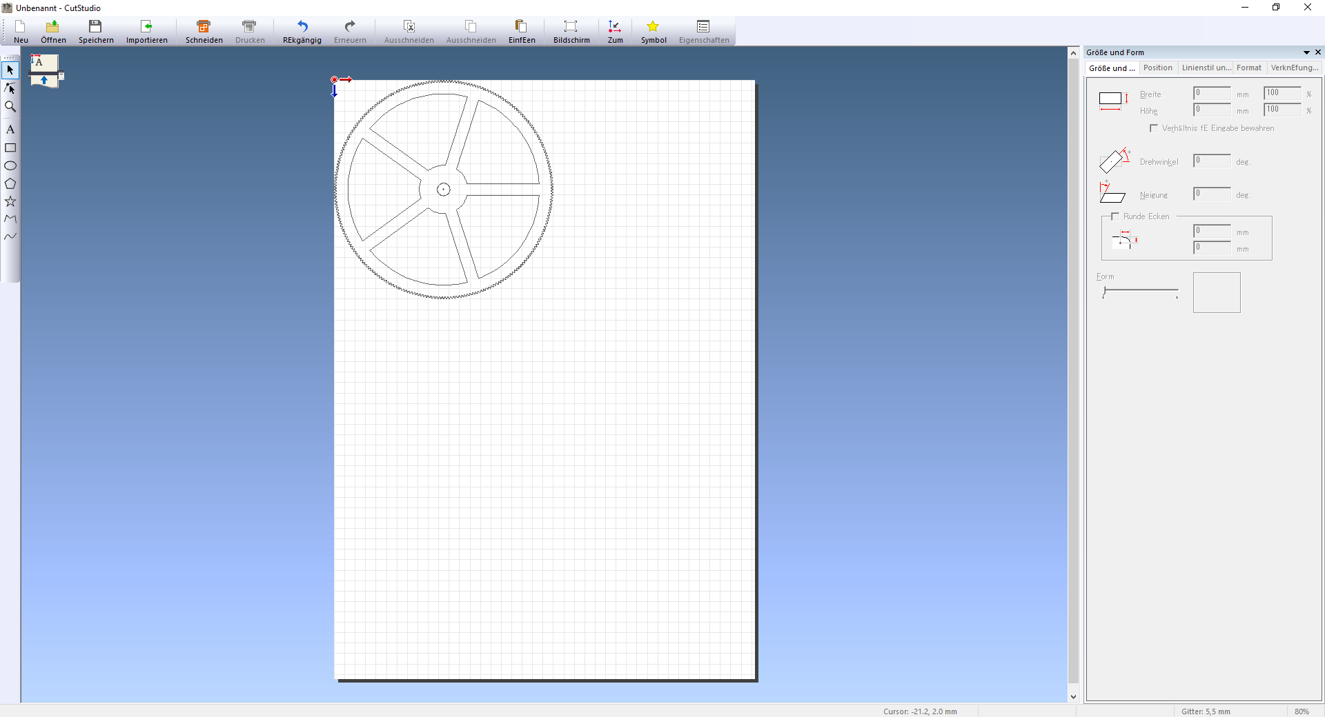Viewport: 1325px width, 717px height.
Task: Select the star drawing tool
Action: (x=10, y=201)
